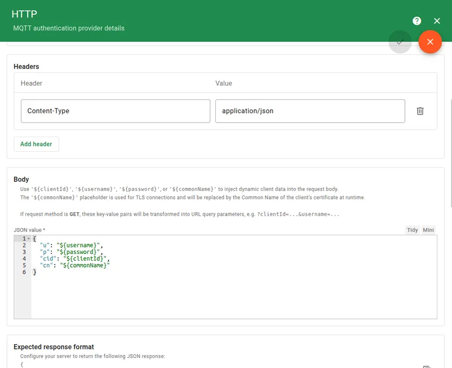Screen dimensions: 452x368
Task: Click the "${username}" value in the editor
Action: pos(78,246)
